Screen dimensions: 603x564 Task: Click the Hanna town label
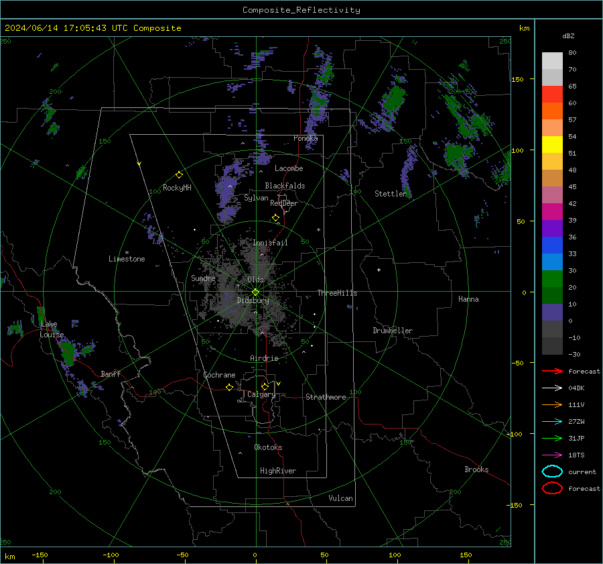click(x=468, y=299)
